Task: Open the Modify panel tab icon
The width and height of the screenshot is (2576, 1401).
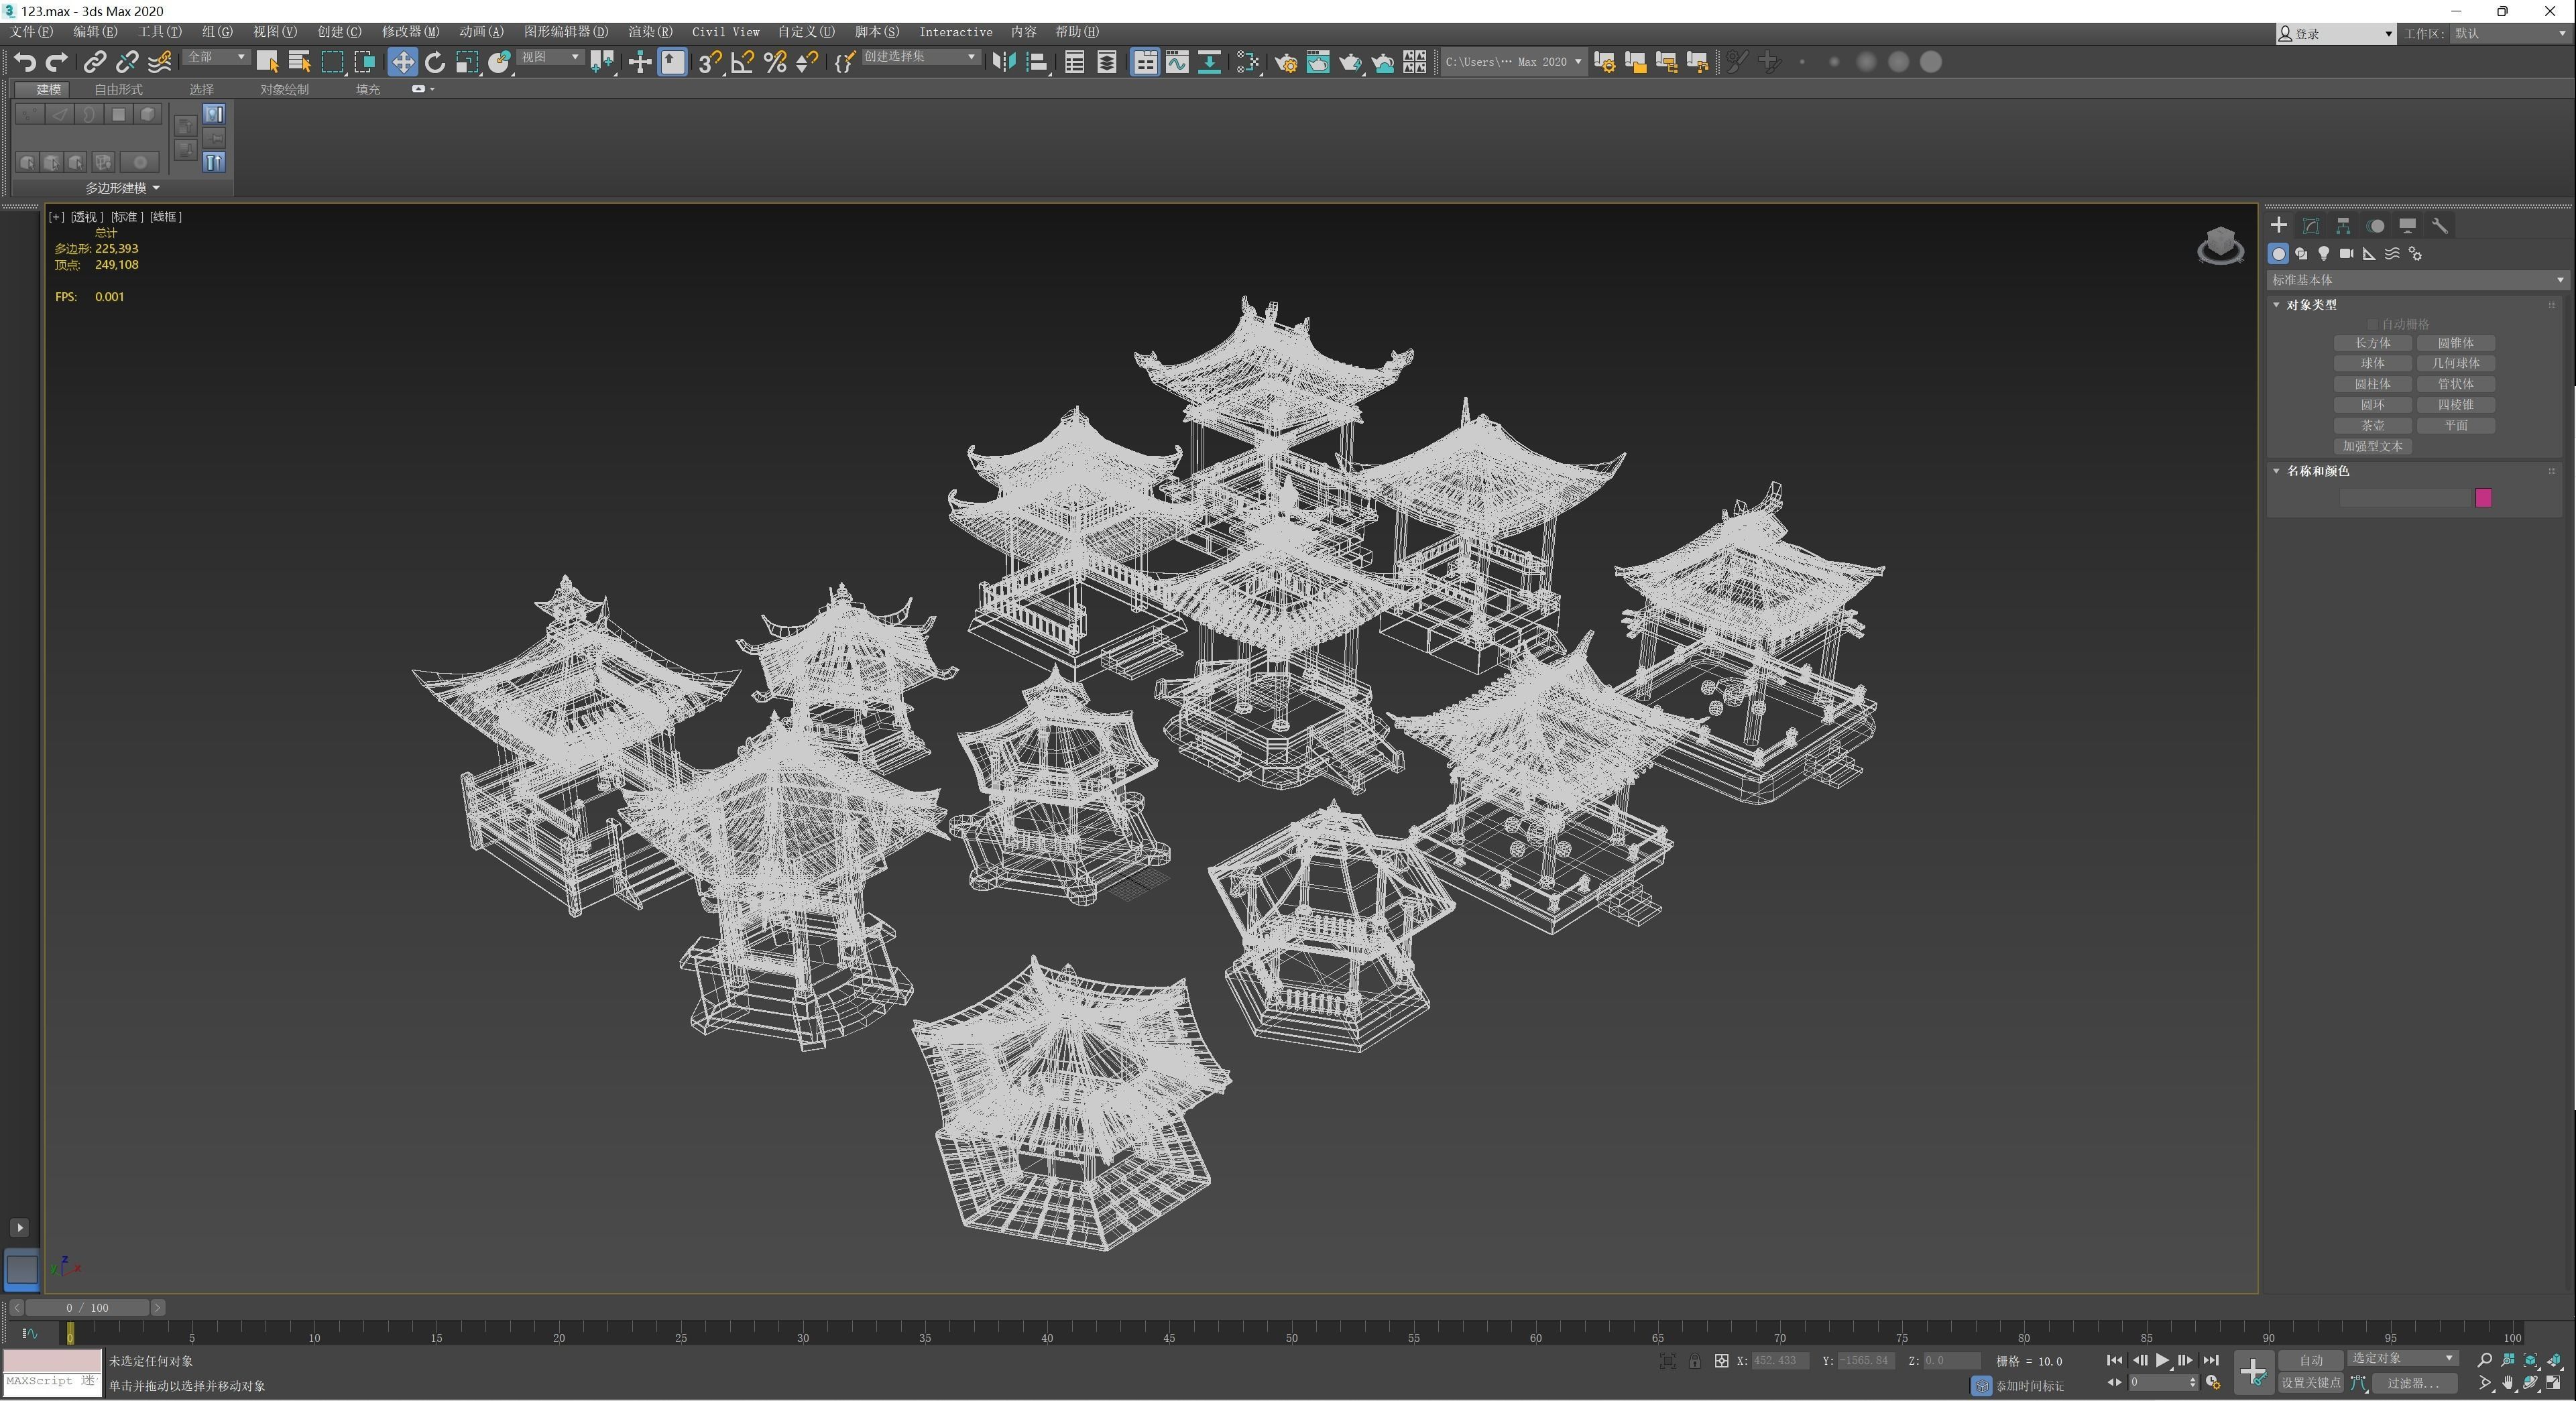Action: [x=2310, y=226]
